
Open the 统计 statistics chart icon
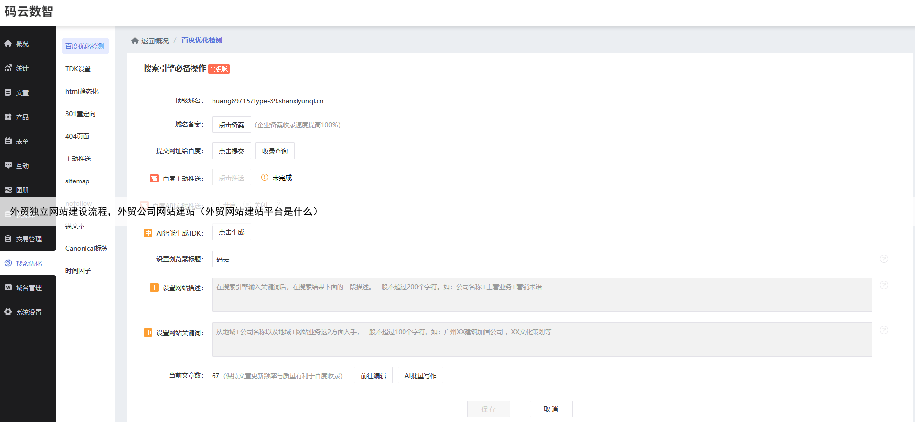(8, 68)
